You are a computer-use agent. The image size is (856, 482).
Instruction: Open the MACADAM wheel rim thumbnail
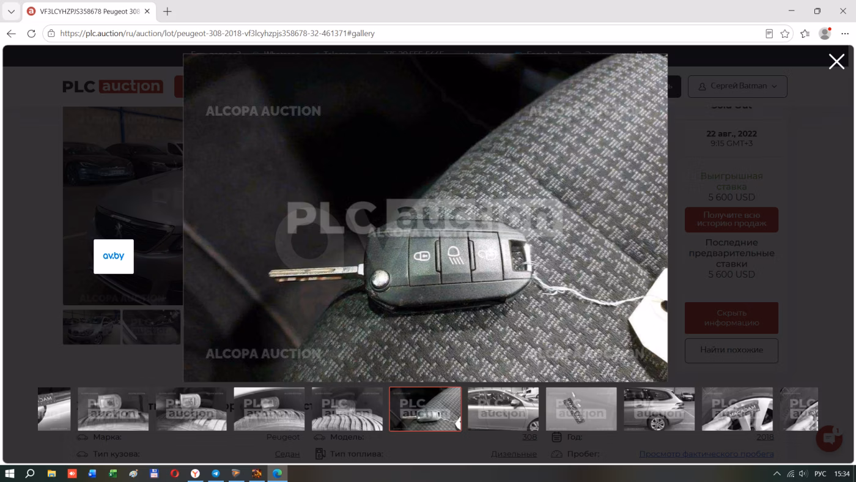[737, 409]
